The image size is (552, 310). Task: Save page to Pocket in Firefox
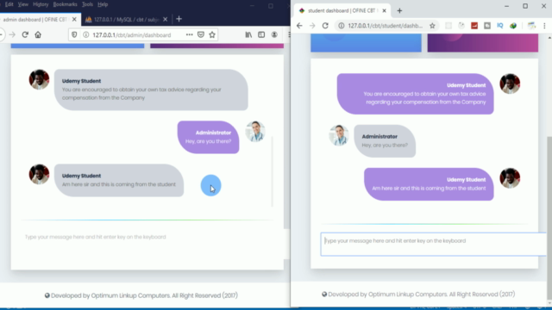pos(201,34)
